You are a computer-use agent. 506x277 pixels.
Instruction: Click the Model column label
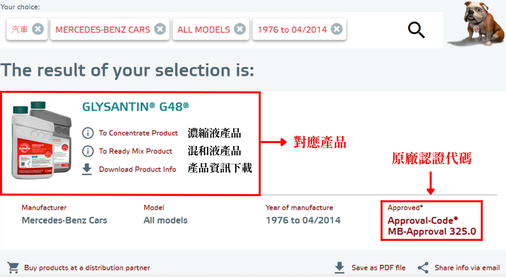click(154, 208)
